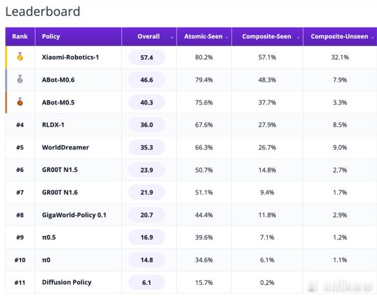Select the Diffusion Policy row name
Image resolution: width=377 pixels, height=297 pixels.
66,282
